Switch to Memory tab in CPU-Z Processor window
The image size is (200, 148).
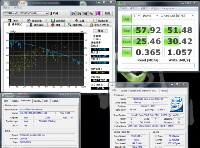pyautogui.click(x=146, y=91)
